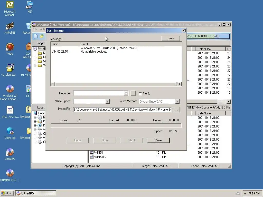The height and width of the screenshot is (197, 263).
Task: Open the on-screen keyboard tray icon
Action: click(238, 193)
